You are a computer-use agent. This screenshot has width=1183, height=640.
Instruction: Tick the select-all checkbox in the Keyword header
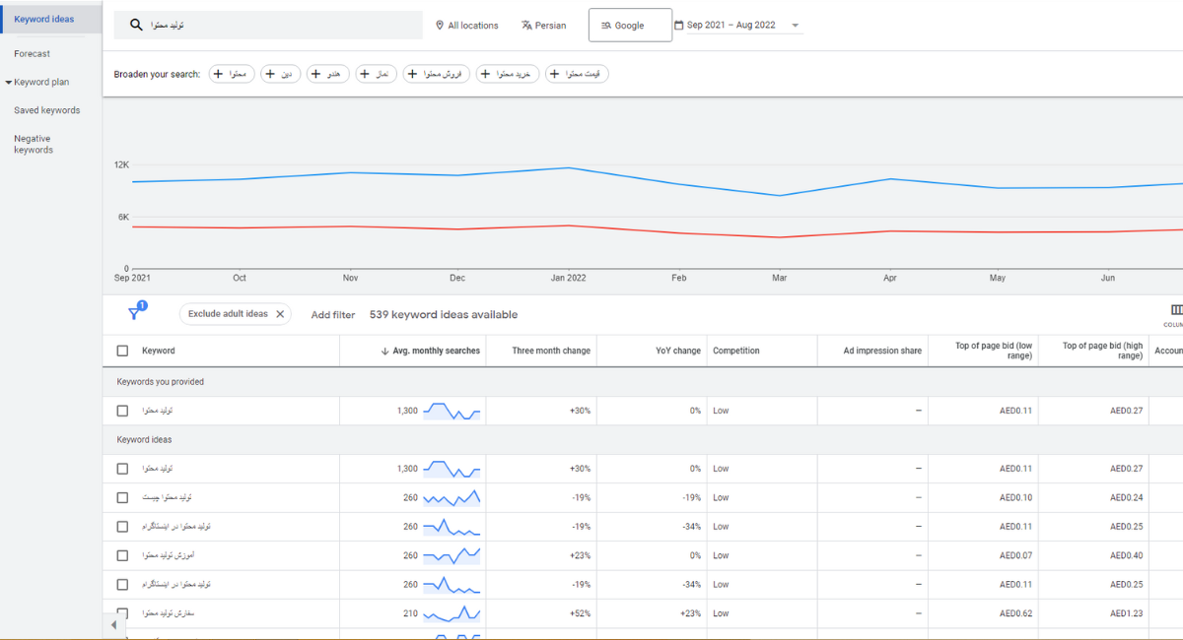(122, 351)
